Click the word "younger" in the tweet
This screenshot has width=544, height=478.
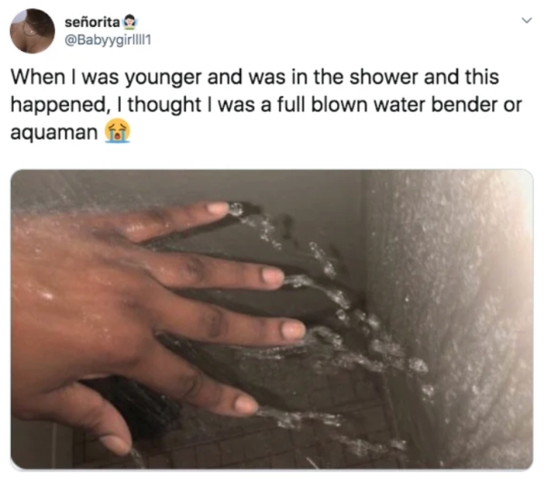click(x=163, y=78)
